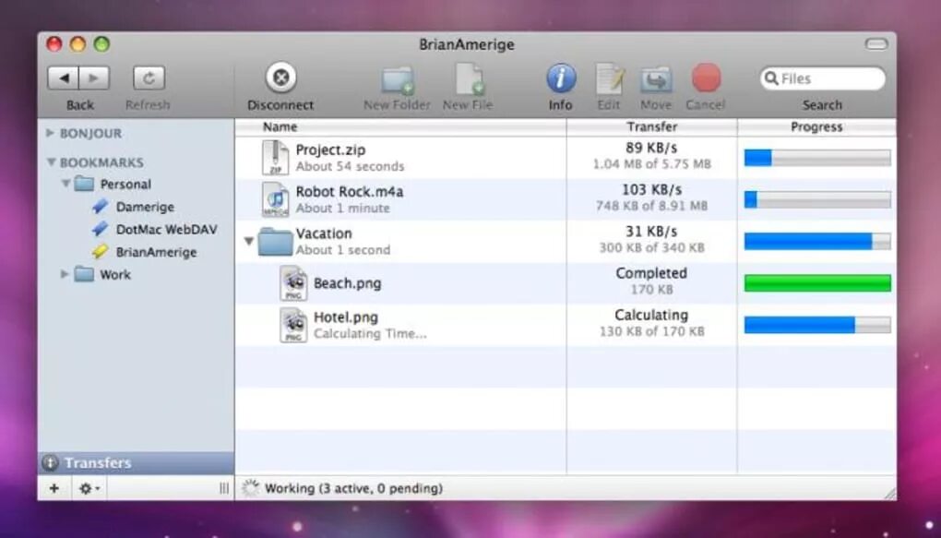941x538 pixels.
Task: Click the New File toolbar icon
Action: pos(469,79)
